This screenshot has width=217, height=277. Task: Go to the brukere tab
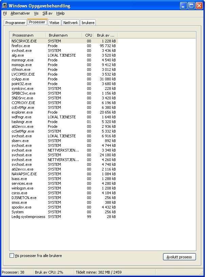click(88, 23)
